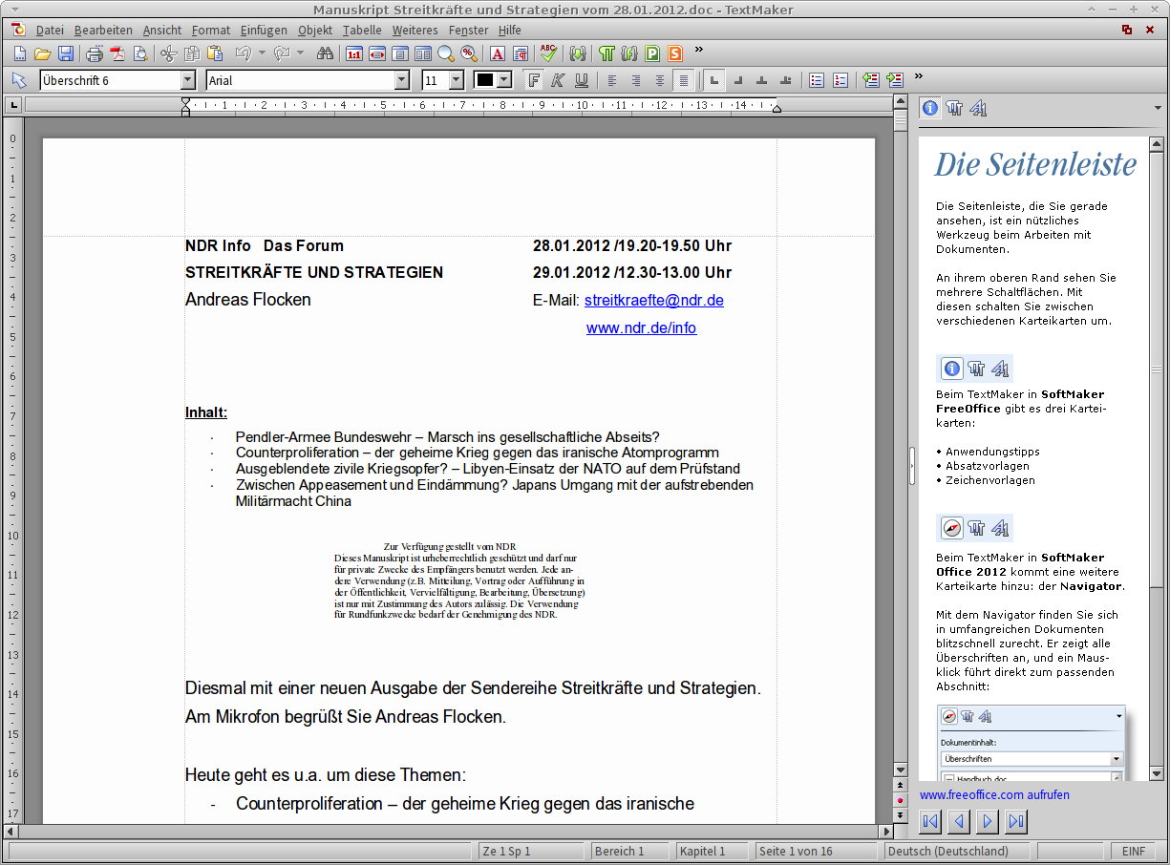Create a new document via the toolbar

(19, 53)
